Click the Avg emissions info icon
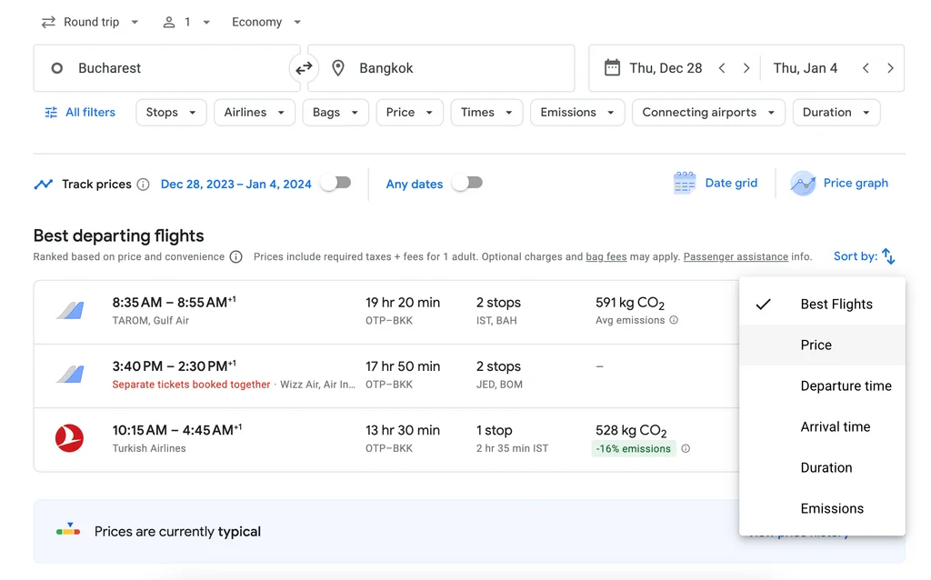Viewport: 931px width, 580px height. pyautogui.click(x=674, y=320)
